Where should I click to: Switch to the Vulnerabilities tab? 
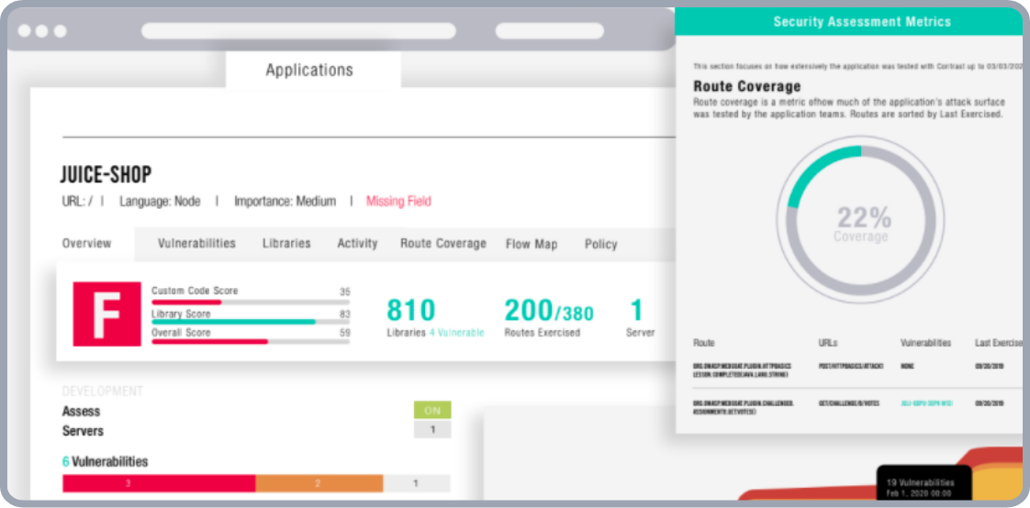click(x=196, y=244)
